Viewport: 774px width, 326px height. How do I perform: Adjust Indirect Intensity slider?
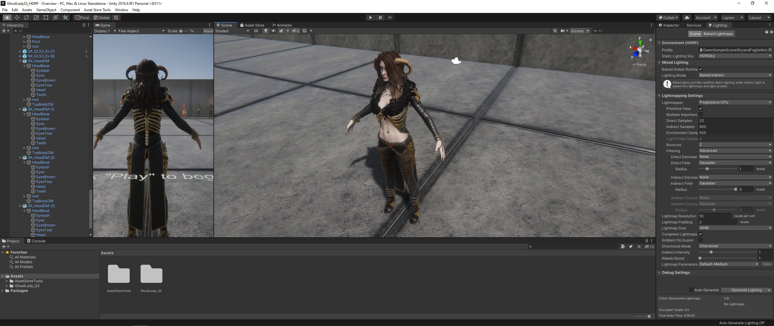tap(727, 252)
